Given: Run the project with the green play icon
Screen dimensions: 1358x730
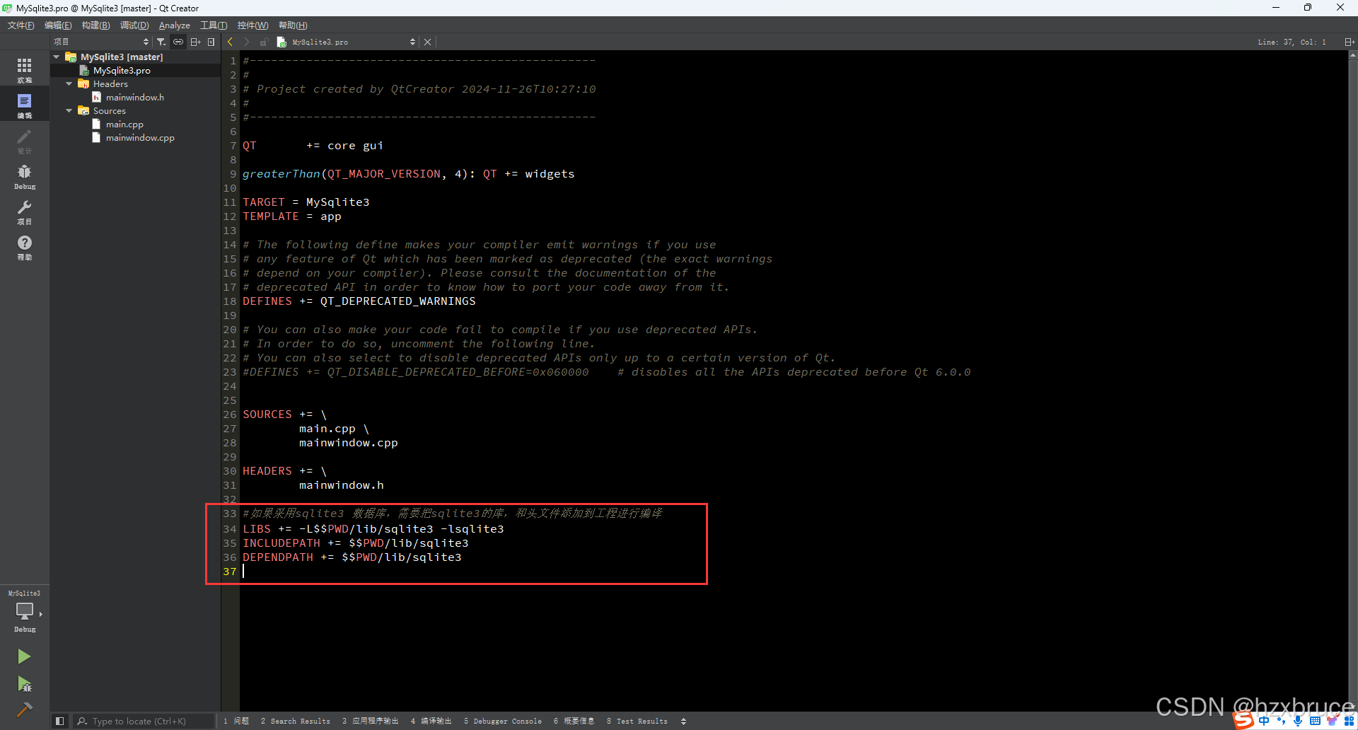Looking at the screenshot, I should (25, 656).
